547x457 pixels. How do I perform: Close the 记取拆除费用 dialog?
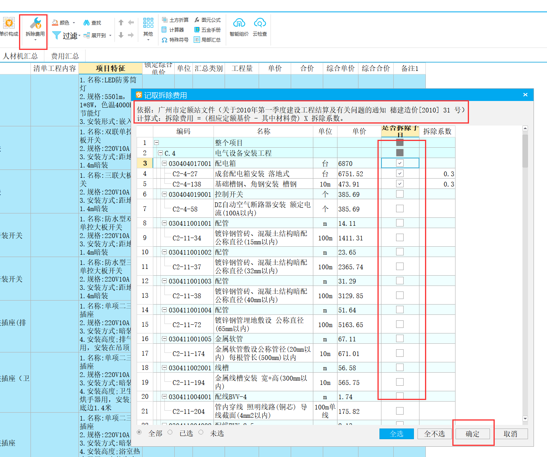525,95
